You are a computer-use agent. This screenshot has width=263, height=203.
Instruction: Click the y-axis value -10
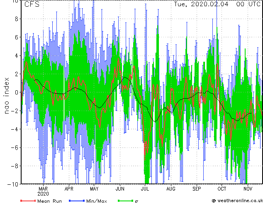click(13, 184)
